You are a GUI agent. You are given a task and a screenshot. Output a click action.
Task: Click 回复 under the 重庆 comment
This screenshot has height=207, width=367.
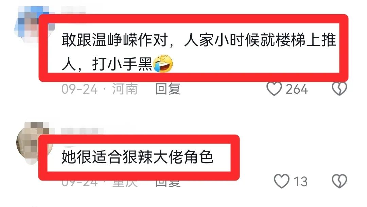(x=168, y=184)
